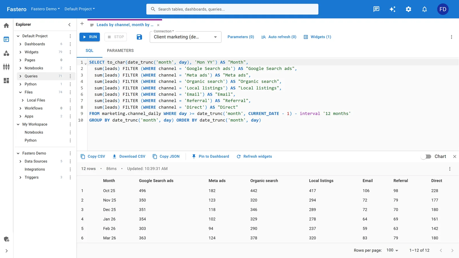Open the FD user avatar menu

pyautogui.click(x=443, y=9)
